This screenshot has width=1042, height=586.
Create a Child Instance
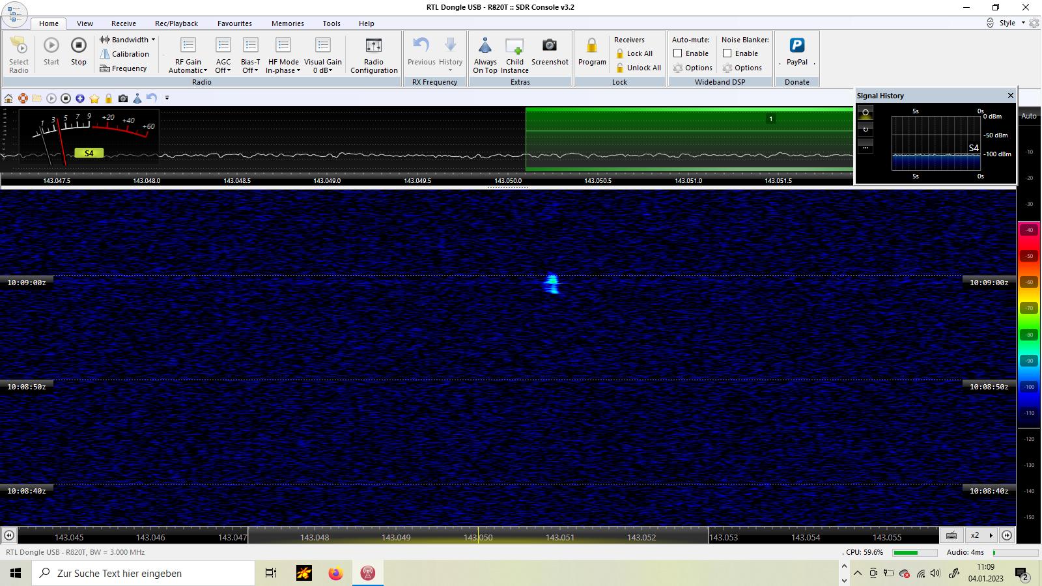[514, 55]
